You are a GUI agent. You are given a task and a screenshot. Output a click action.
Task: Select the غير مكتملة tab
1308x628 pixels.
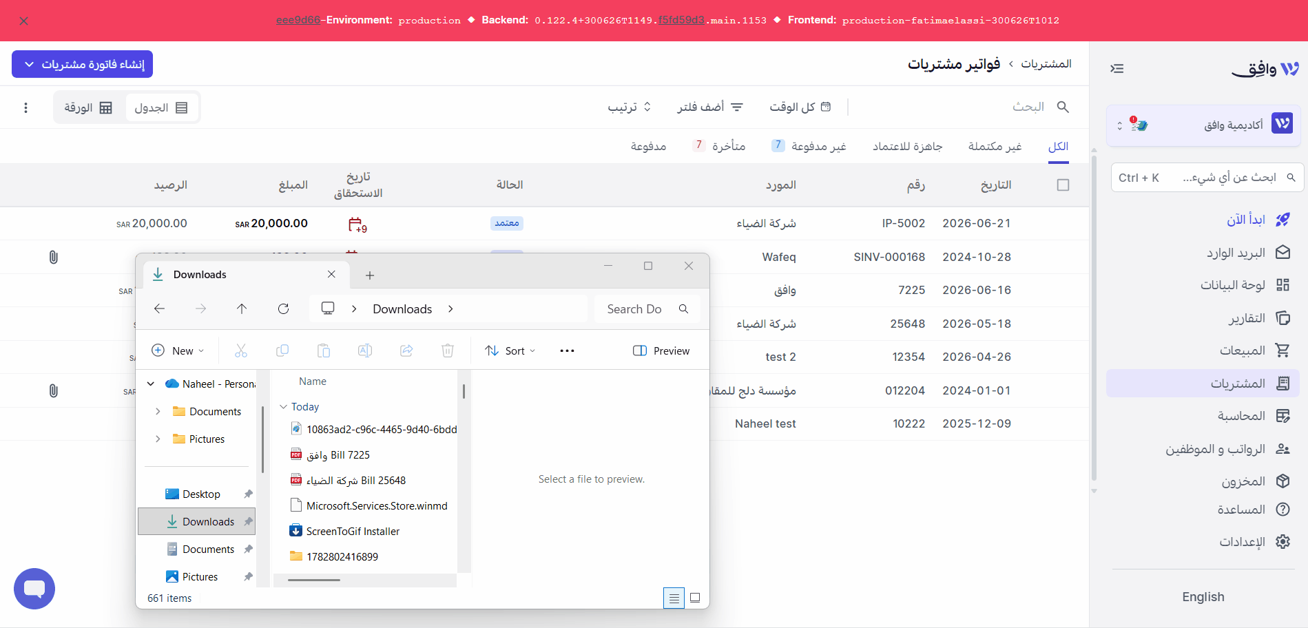click(995, 146)
